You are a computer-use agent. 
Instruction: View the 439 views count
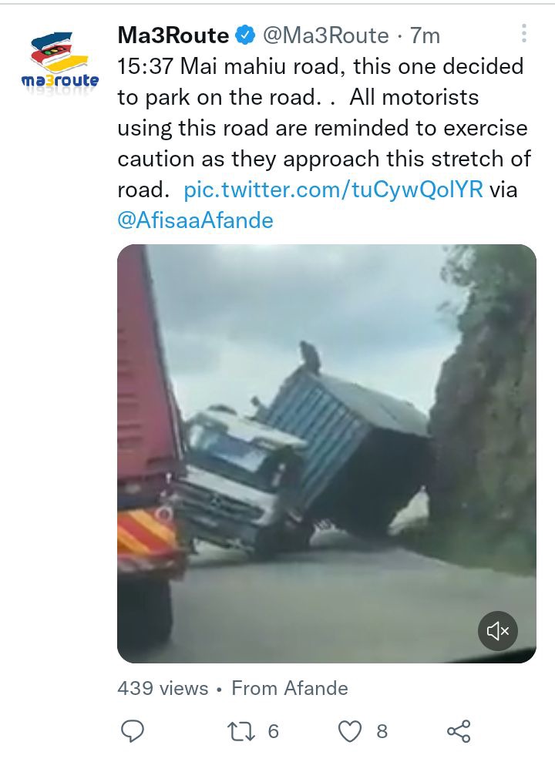163,688
